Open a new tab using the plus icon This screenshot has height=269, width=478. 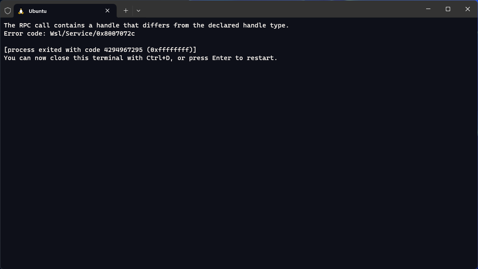(x=126, y=10)
